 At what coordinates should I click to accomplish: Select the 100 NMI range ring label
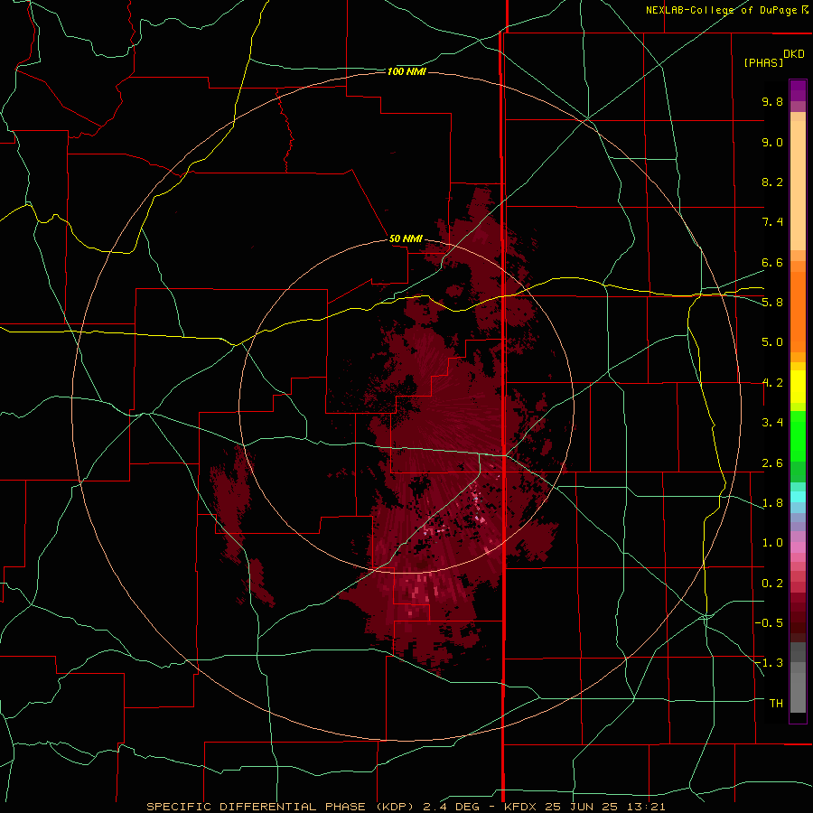point(406,71)
